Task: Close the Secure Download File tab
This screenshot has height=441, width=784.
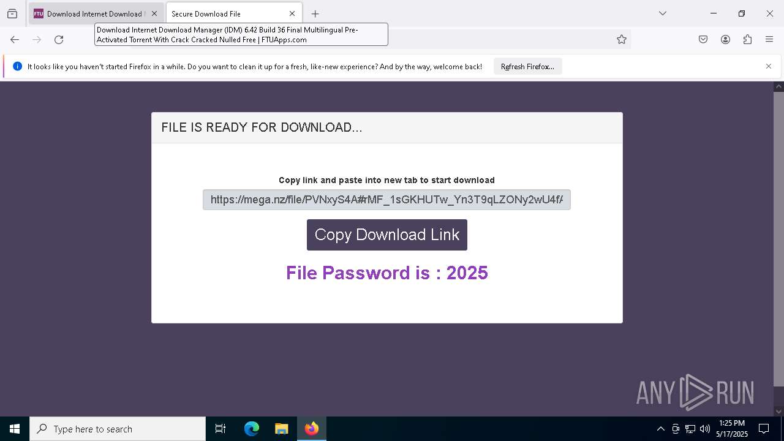Action: point(292,13)
